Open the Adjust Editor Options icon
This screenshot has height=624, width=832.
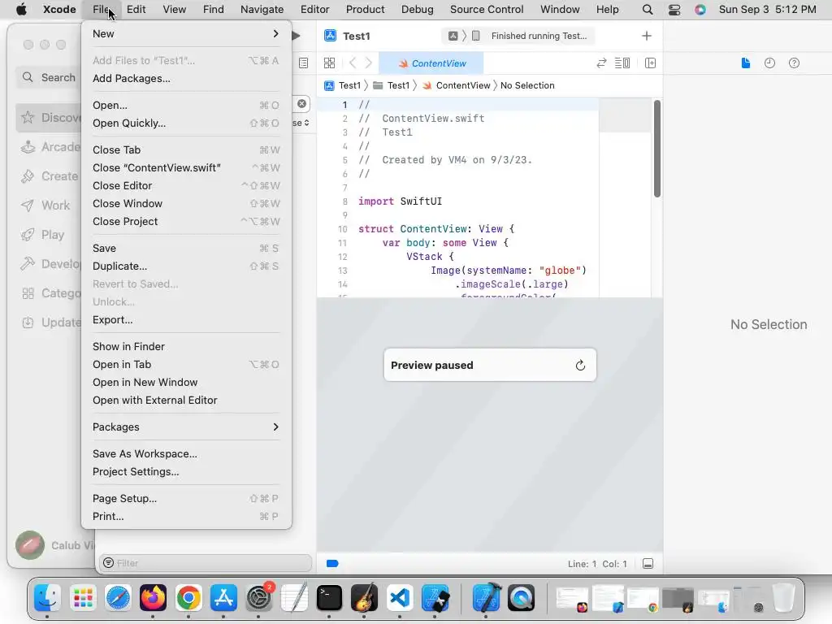(622, 63)
